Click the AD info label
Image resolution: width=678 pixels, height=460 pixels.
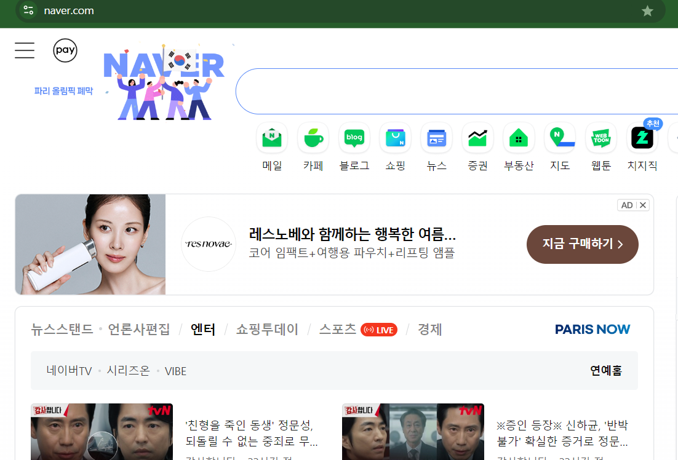click(x=627, y=205)
